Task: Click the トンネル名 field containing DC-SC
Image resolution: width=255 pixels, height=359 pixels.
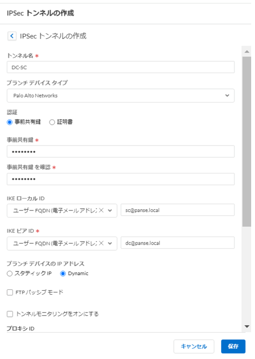Action: (x=120, y=67)
